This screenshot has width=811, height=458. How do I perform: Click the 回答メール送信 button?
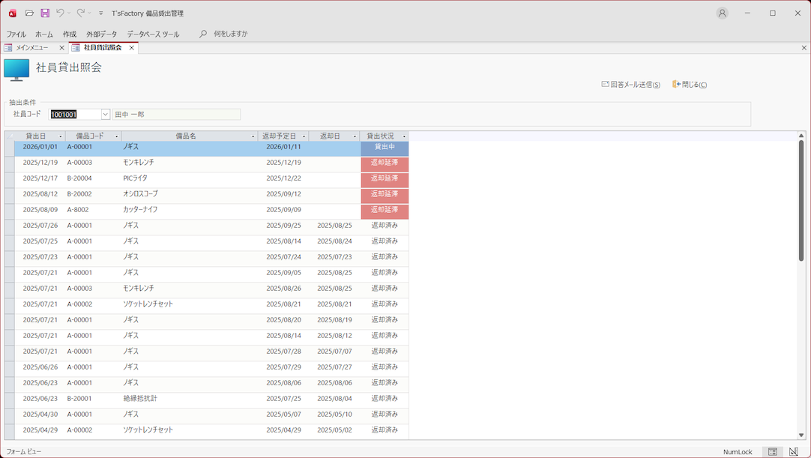[x=630, y=85]
